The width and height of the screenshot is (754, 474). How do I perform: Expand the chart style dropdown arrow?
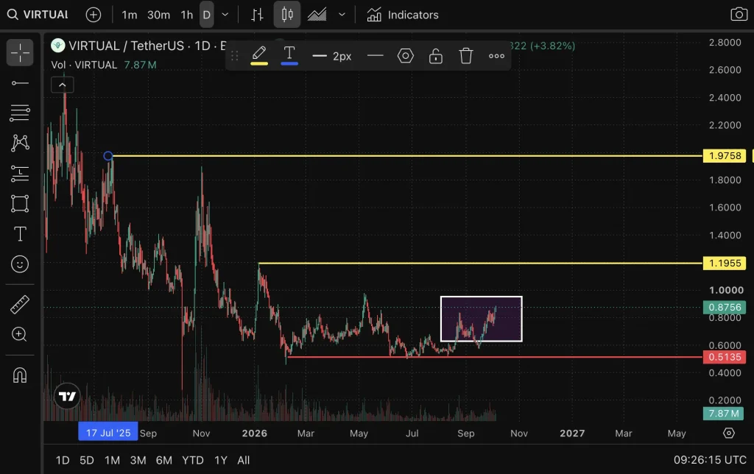pos(342,15)
